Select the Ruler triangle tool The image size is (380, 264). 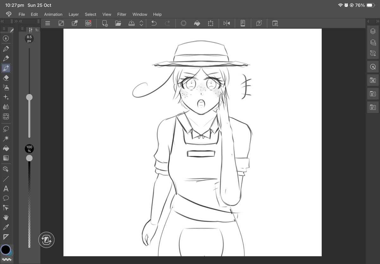click(6, 237)
